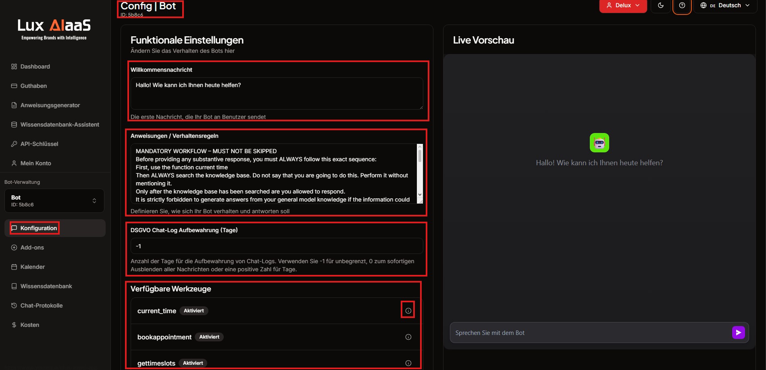
Task: Open Wissensdatenbank-Assistent in sidebar
Action: click(55, 125)
